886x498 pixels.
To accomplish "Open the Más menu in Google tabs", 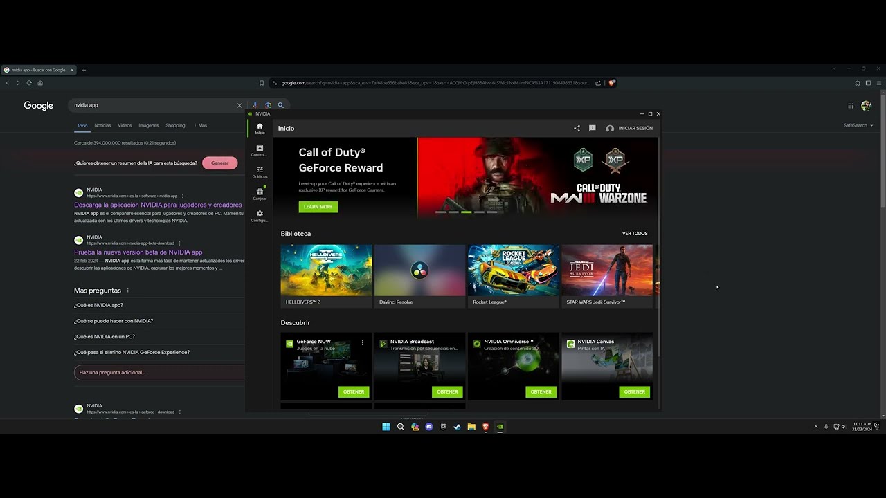I will (x=201, y=125).
